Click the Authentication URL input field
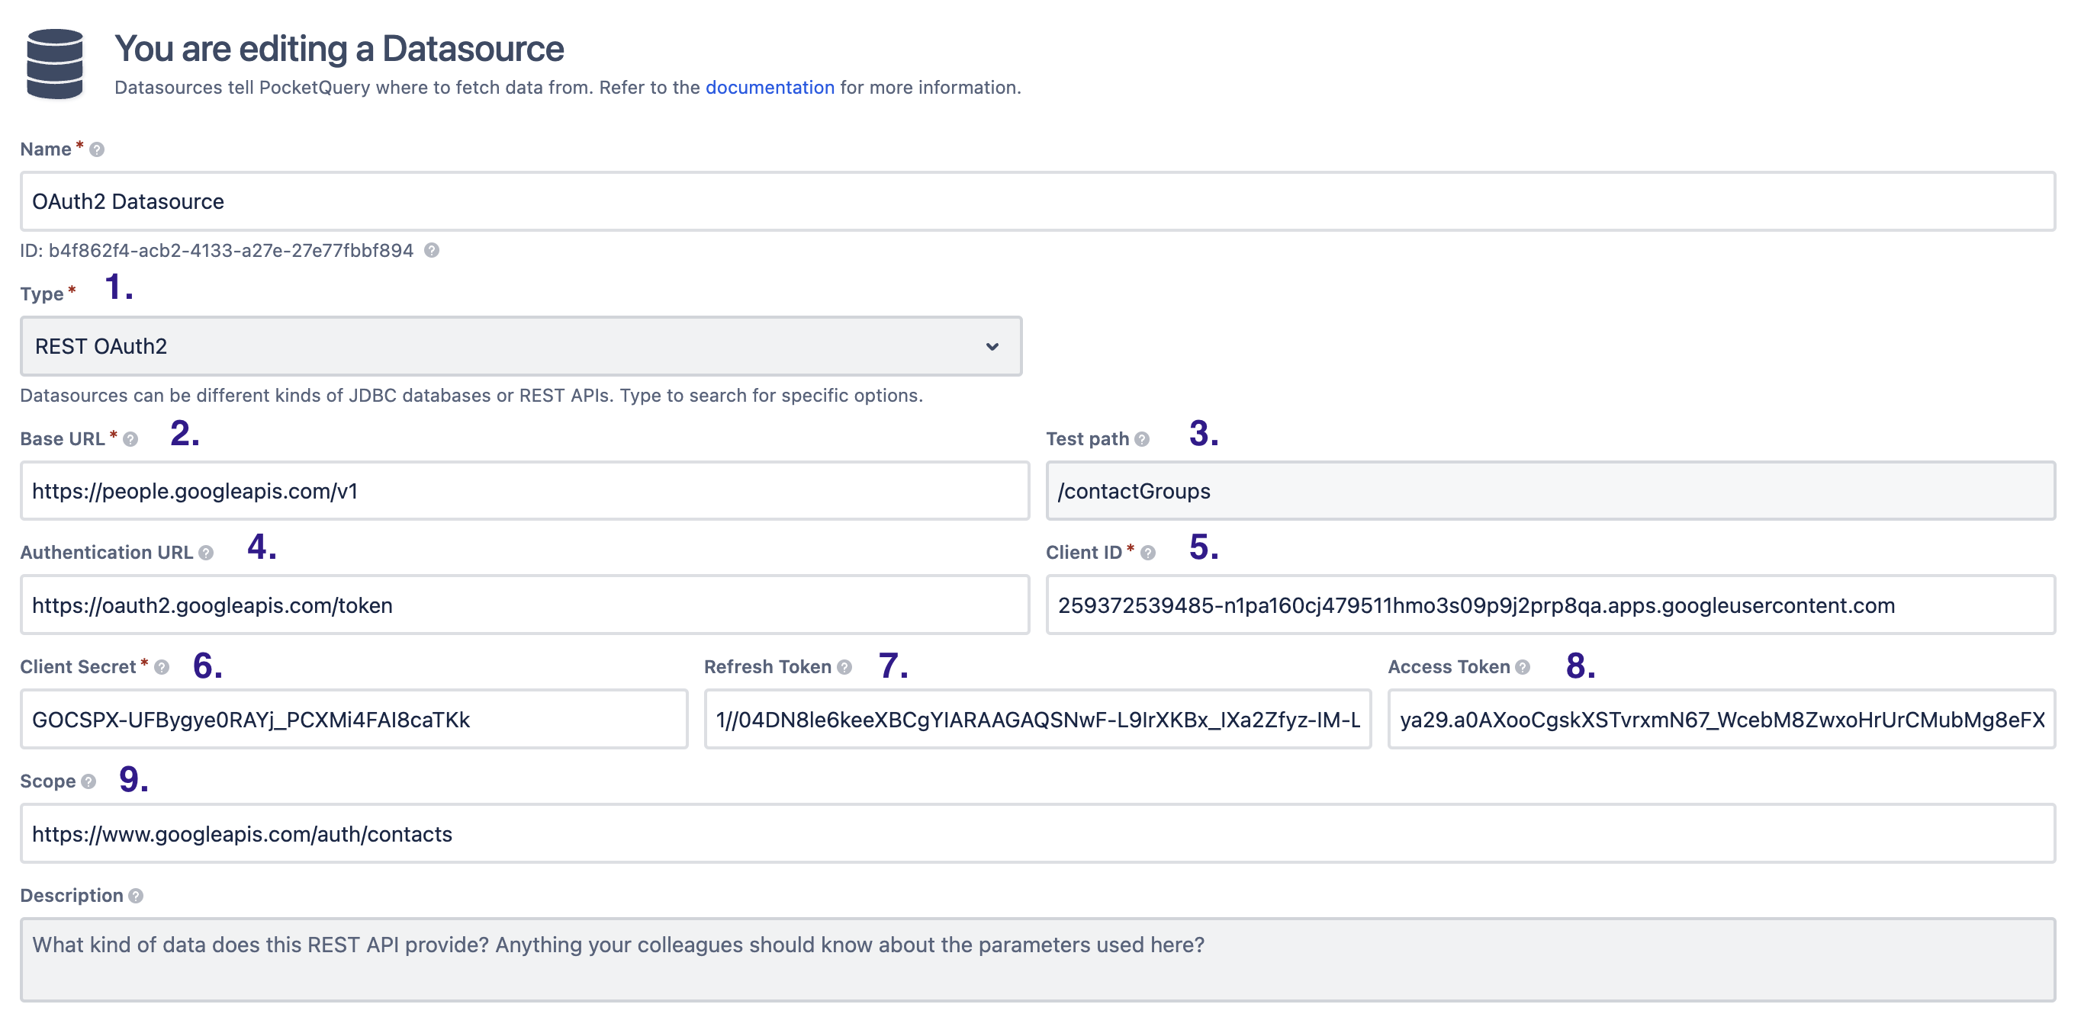 point(525,605)
